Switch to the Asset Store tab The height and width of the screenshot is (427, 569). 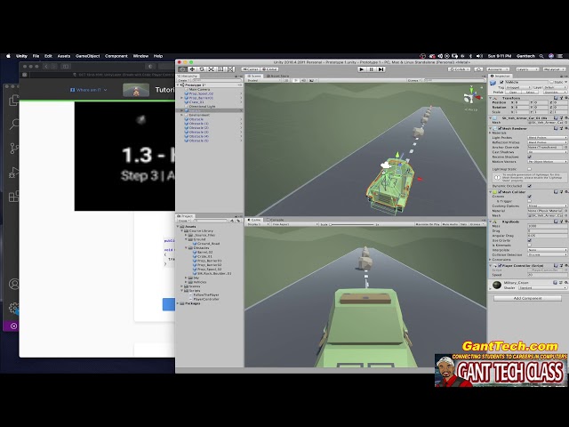click(277, 76)
